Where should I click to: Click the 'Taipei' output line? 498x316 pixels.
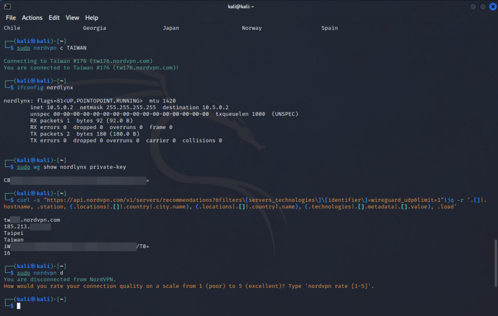[13, 233]
